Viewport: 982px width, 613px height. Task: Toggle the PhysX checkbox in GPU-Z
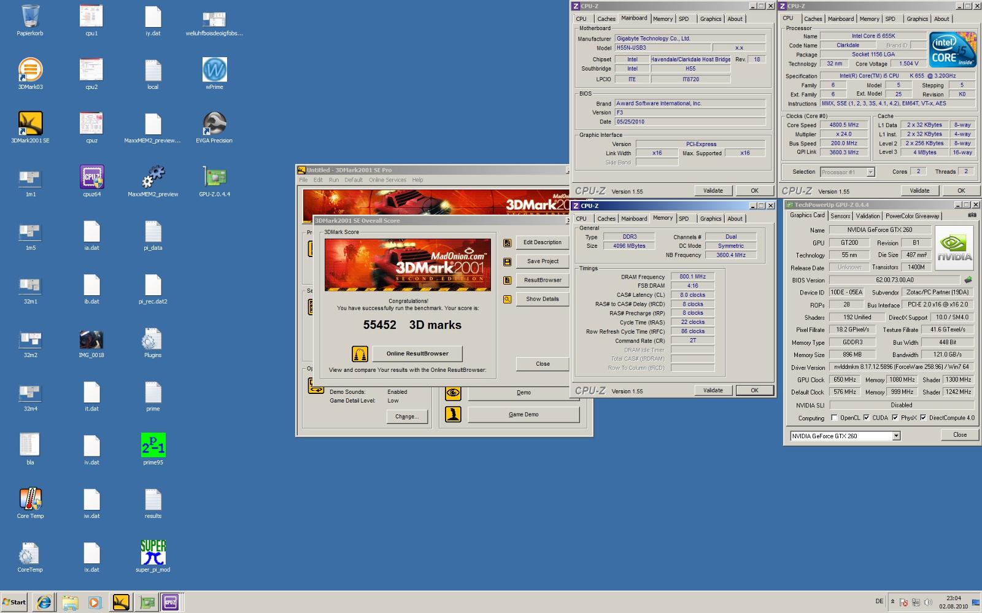coord(895,418)
